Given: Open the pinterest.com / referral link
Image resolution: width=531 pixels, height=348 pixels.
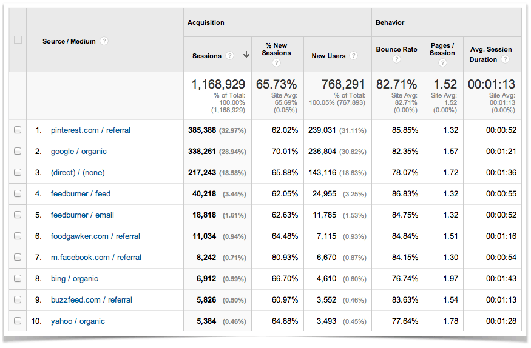Looking at the screenshot, I should (90, 130).
